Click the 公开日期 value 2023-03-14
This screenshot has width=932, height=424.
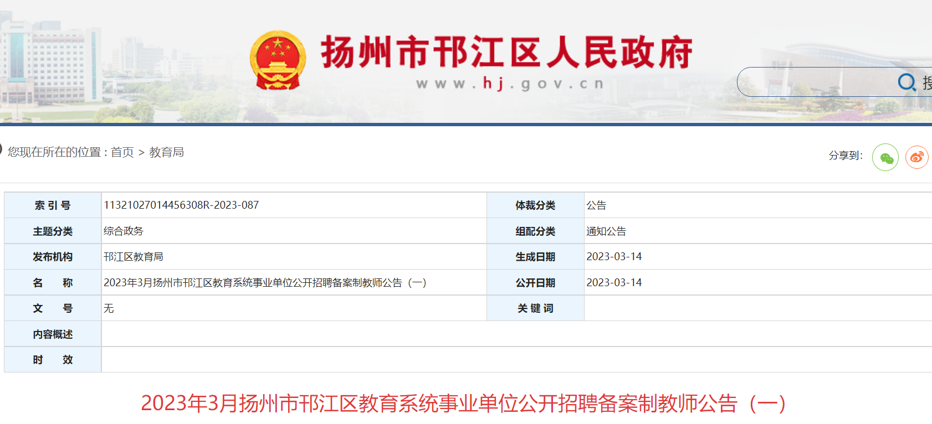pos(614,283)
